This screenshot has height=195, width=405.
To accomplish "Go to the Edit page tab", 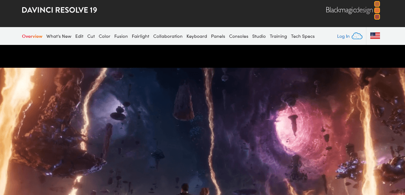I will (x=79, y=36).
